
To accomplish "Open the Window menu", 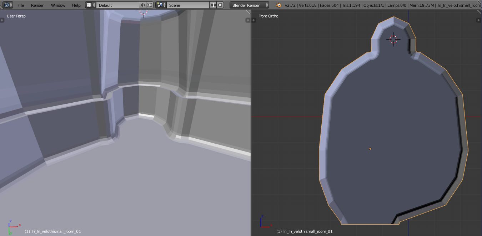I will click(x=58, y=5).
